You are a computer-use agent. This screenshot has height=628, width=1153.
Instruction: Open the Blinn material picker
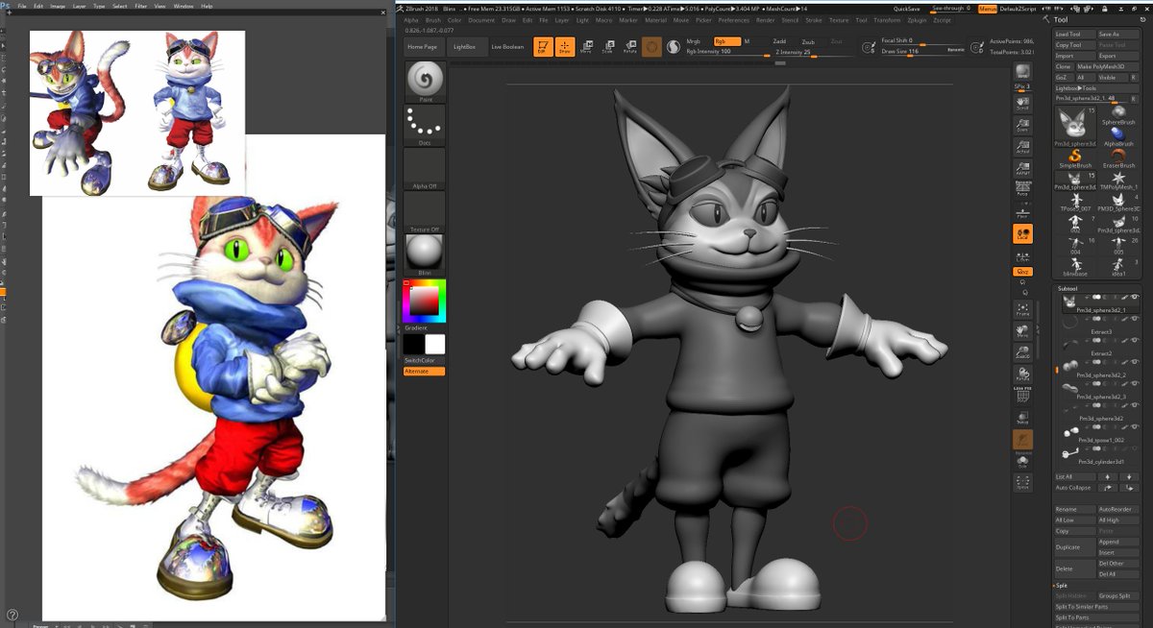pos(425,255)
